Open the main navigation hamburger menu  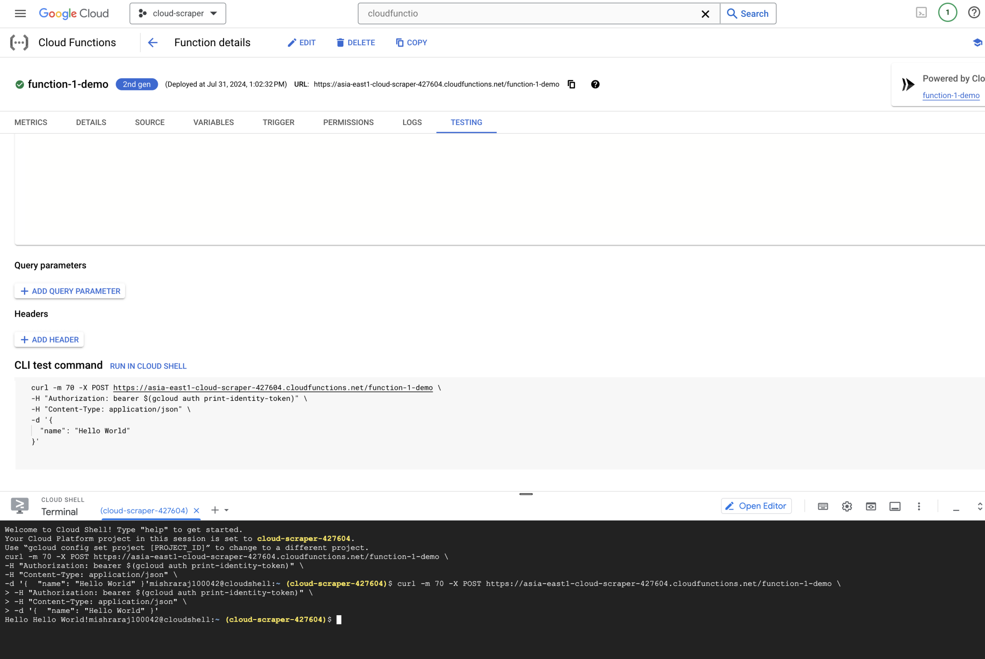click(x=20, y=13)
